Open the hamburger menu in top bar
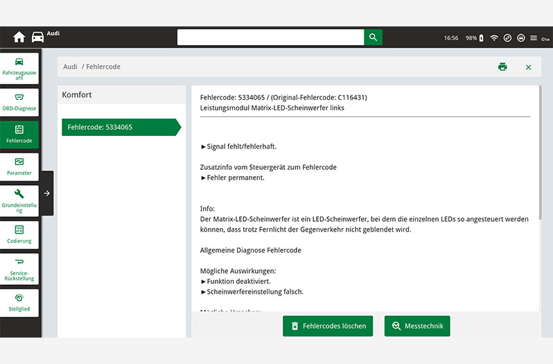 [x=534, y=37]
